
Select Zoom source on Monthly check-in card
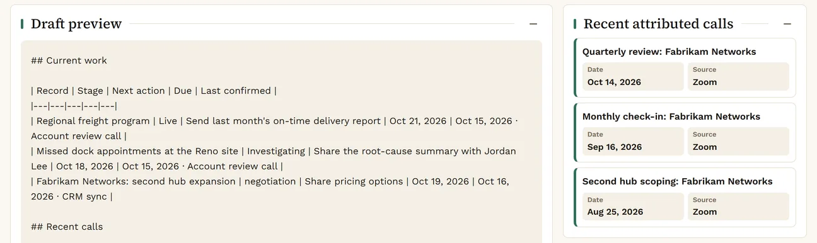738,141
